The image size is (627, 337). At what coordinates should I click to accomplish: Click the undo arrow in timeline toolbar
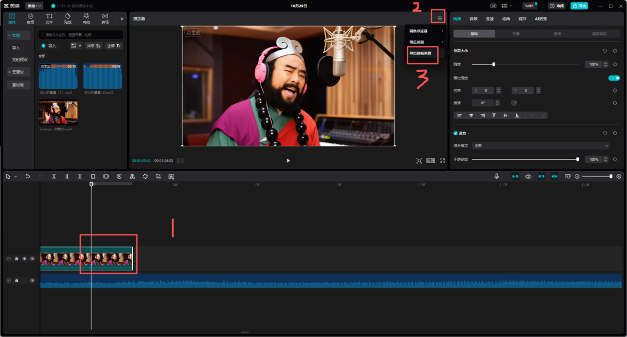pyautogui.click(x=27, y=176)
